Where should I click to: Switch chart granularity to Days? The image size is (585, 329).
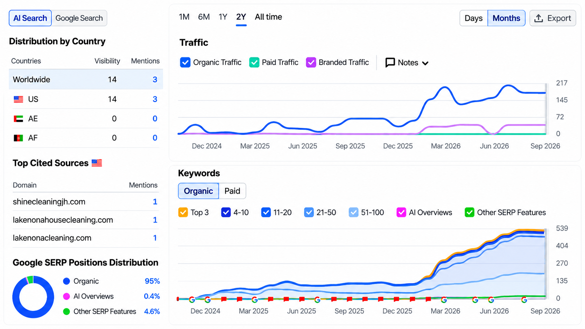point(473,18)
